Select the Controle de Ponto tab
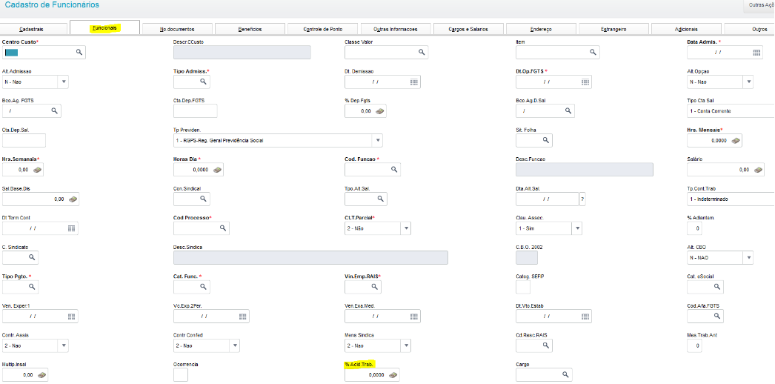The image size is (775, 384). click(323, 29)
